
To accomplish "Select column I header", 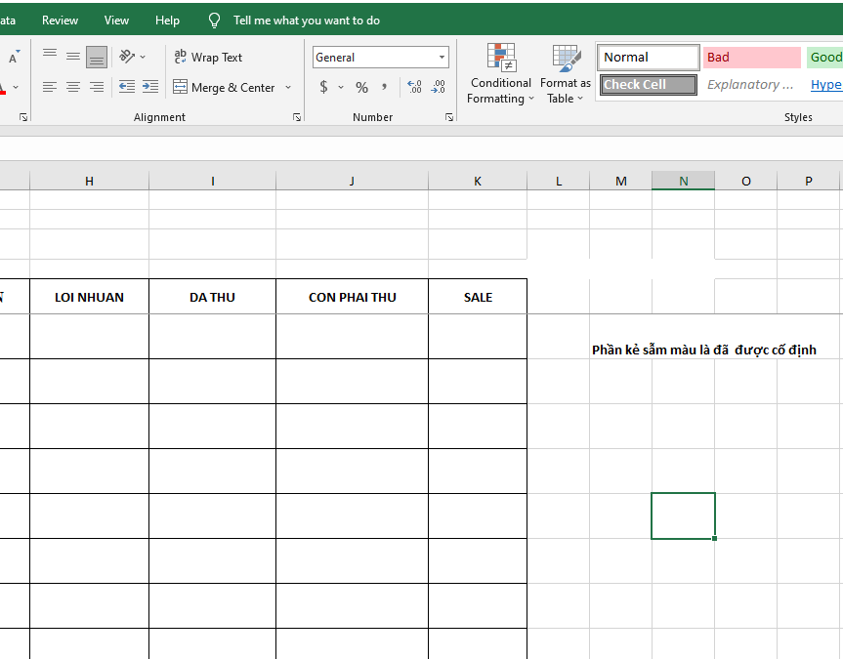I will pos(212,182).
